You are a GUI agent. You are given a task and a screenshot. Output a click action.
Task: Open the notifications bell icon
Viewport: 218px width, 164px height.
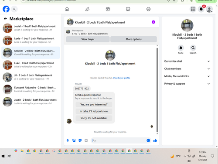(x=201, y=9)
